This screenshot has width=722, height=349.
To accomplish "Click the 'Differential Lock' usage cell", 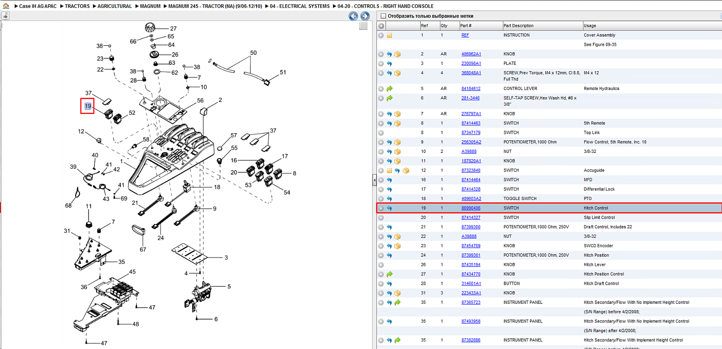I will (x=599, y=189).
